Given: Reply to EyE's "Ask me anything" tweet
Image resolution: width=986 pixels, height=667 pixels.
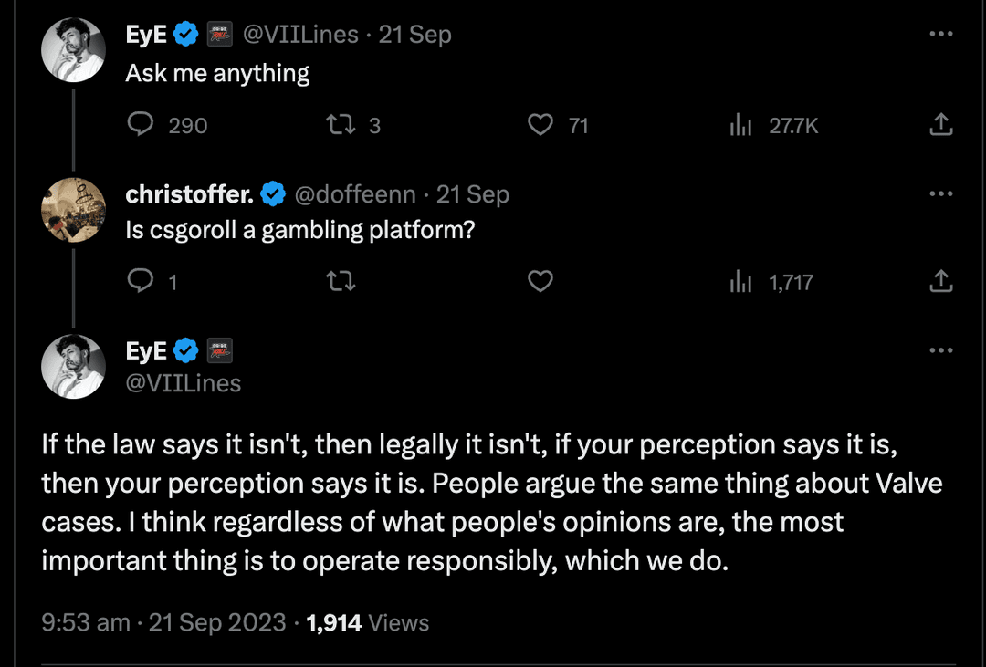Looking at the screenshot, I should tap(140, 125).
